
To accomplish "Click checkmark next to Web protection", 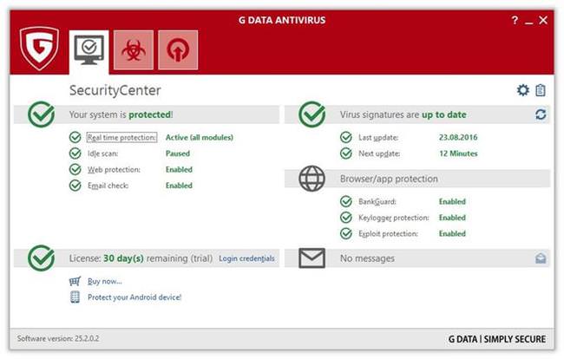I will [75, 169].
